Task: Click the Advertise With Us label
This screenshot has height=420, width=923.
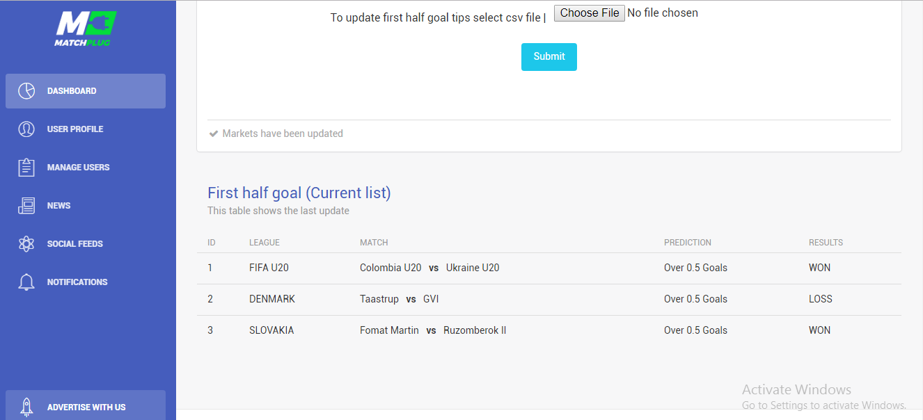Action: click(86, 407)
